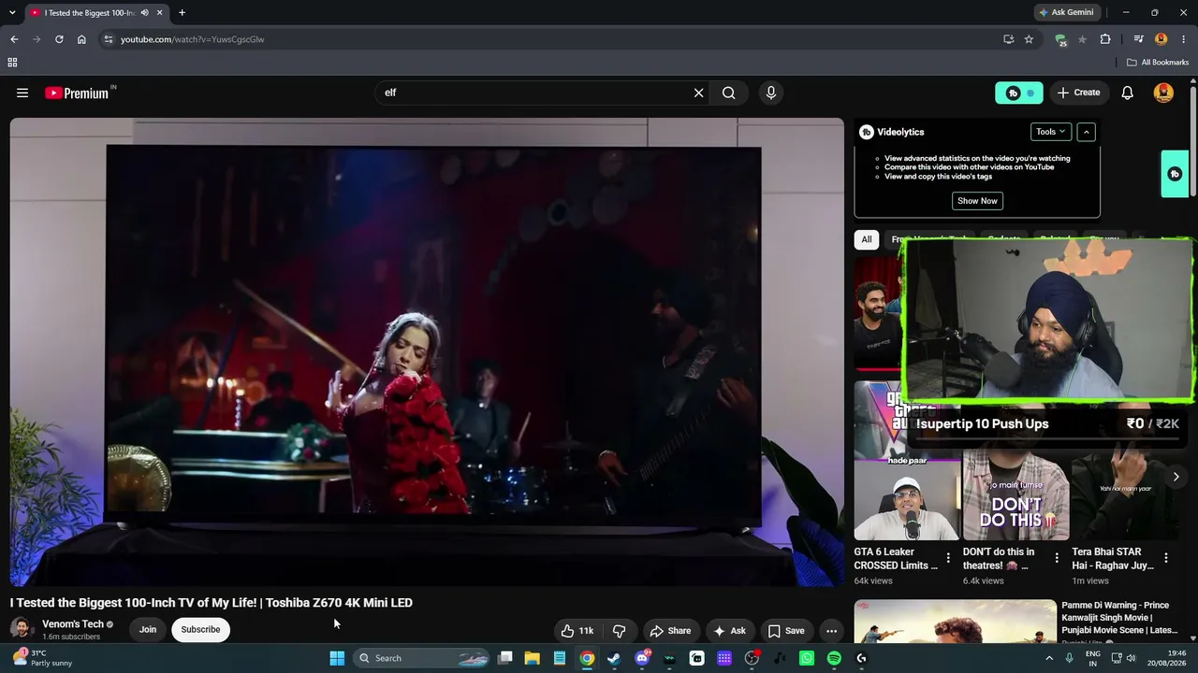Open the YouTube guide hamburger menu

(22, 93)
